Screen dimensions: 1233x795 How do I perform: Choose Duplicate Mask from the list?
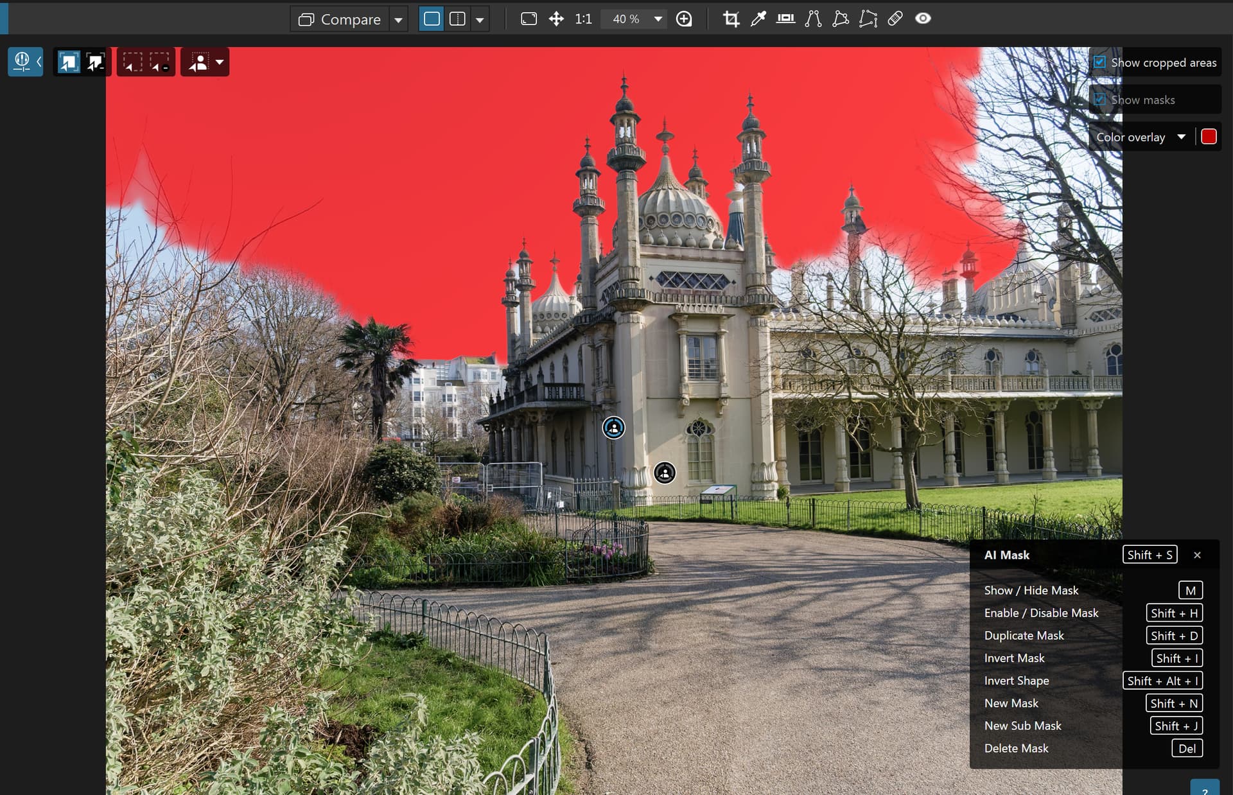(x=1024, y=635)
